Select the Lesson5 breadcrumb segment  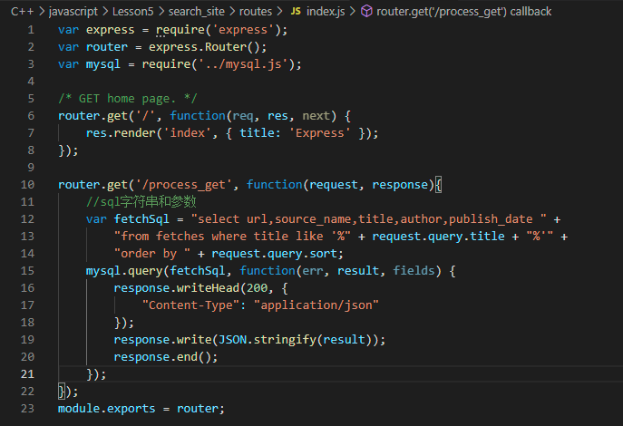(x=132, y=12)
